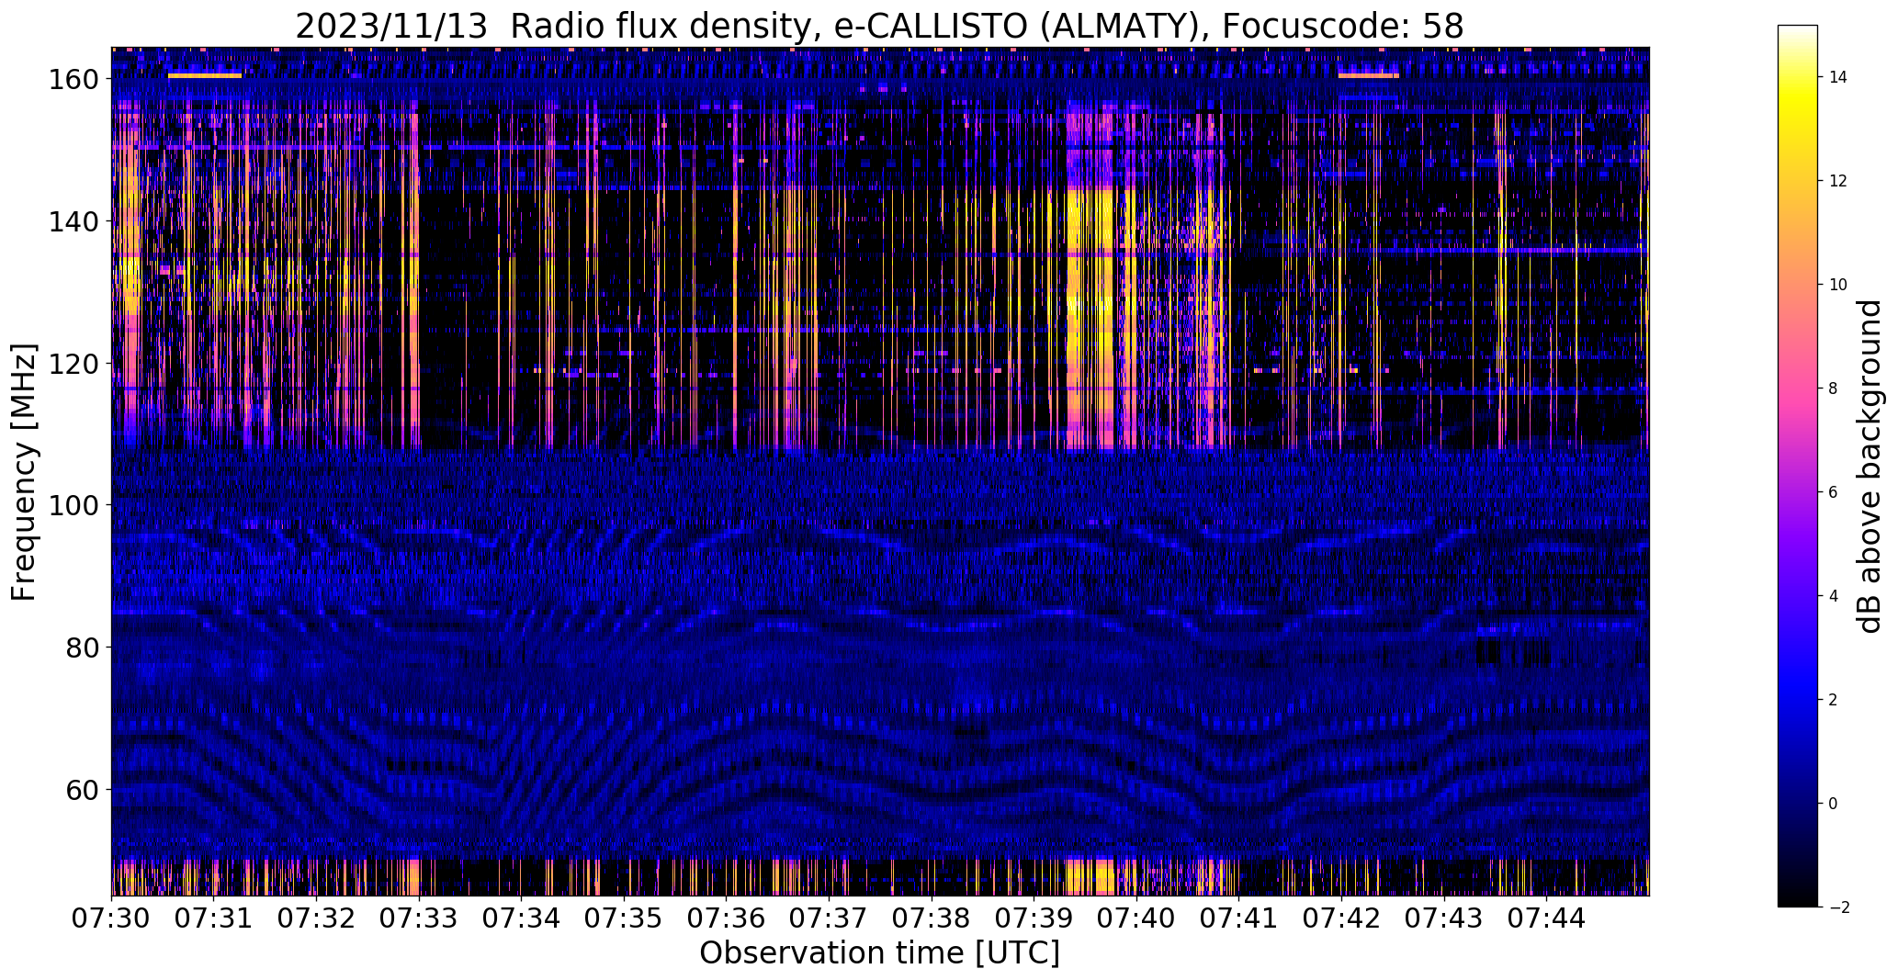Click the 80 frequency tick label
The height and width of the screenshot is (980, 1898).
pyautogui.click(x=83, y=648)
